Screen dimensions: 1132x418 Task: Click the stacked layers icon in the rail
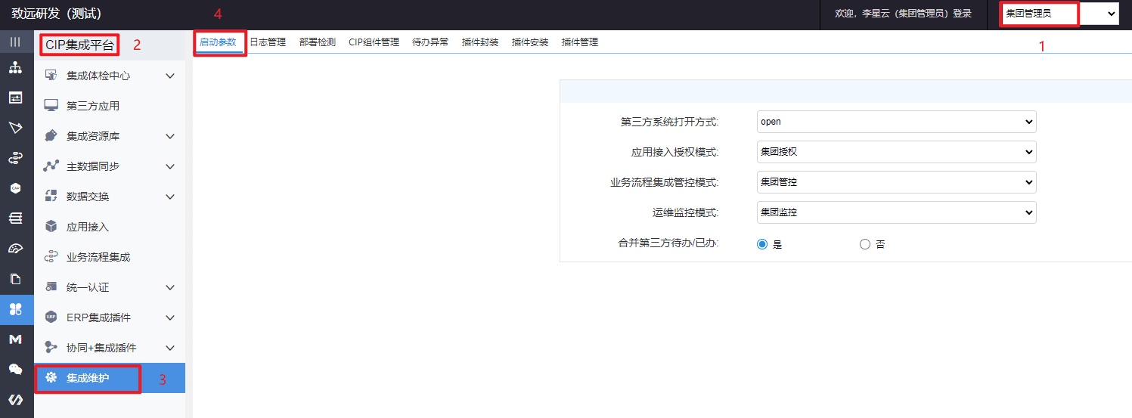(15, 218)
